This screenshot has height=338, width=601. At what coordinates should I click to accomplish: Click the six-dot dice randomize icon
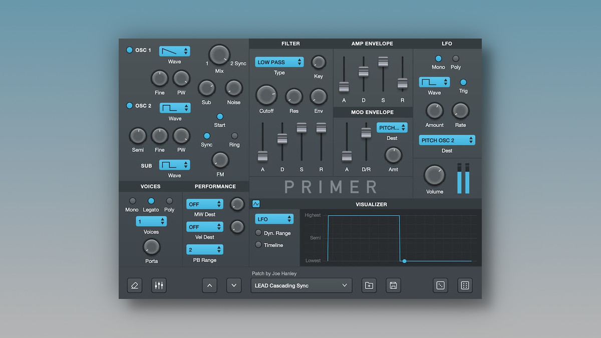465,285
